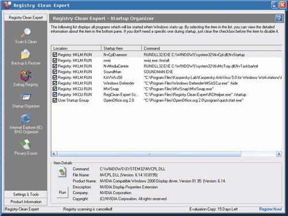Click the Register Now! link

[x=270, y=209]
